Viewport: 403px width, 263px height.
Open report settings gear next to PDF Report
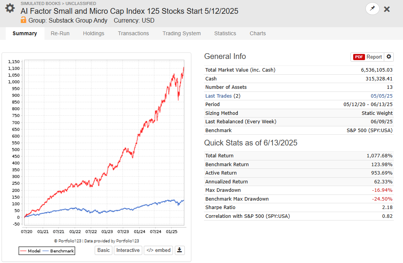point(389,57)
